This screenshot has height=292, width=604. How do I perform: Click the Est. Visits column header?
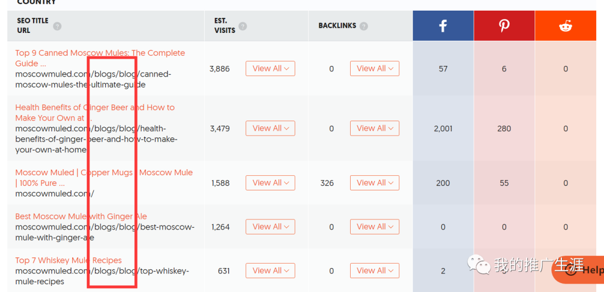click(x=225, y=25)
